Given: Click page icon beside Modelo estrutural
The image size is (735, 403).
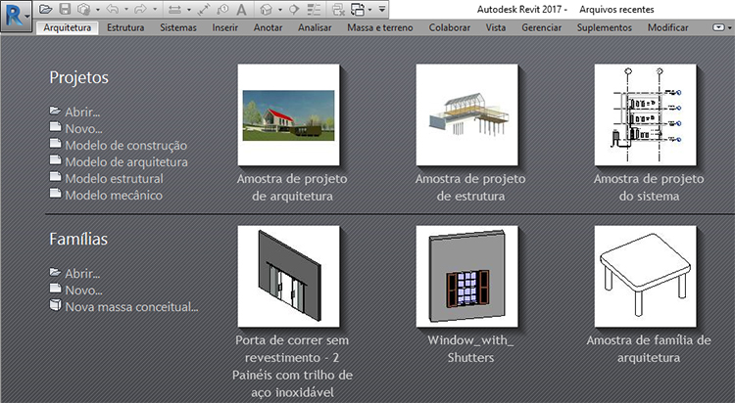Looking at the screenshot, I should [x=55, y=176].
